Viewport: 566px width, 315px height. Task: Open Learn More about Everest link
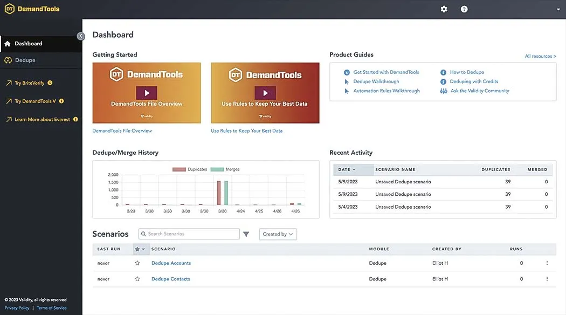pos(42,119)
